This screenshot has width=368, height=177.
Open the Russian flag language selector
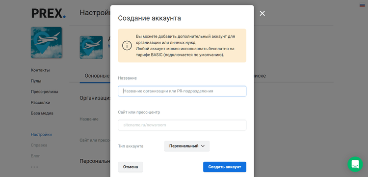pos(362,5)
